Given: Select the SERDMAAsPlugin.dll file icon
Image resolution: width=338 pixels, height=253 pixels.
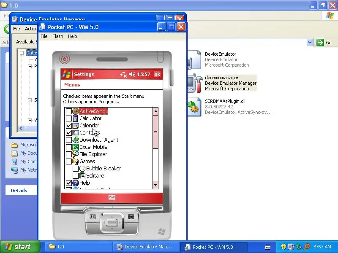Looking at the screenshot, I should point(194,107).
